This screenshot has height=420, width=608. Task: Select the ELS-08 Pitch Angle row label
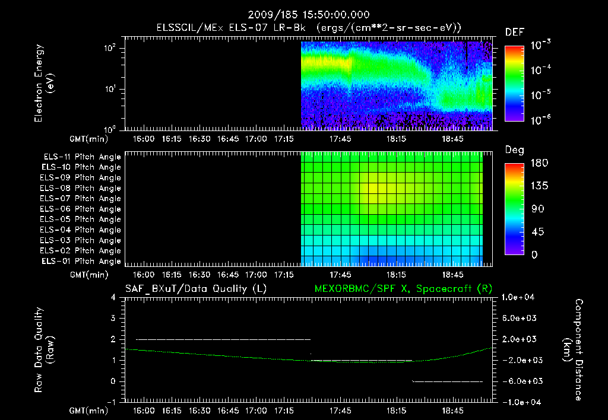(x=81, y=188)
